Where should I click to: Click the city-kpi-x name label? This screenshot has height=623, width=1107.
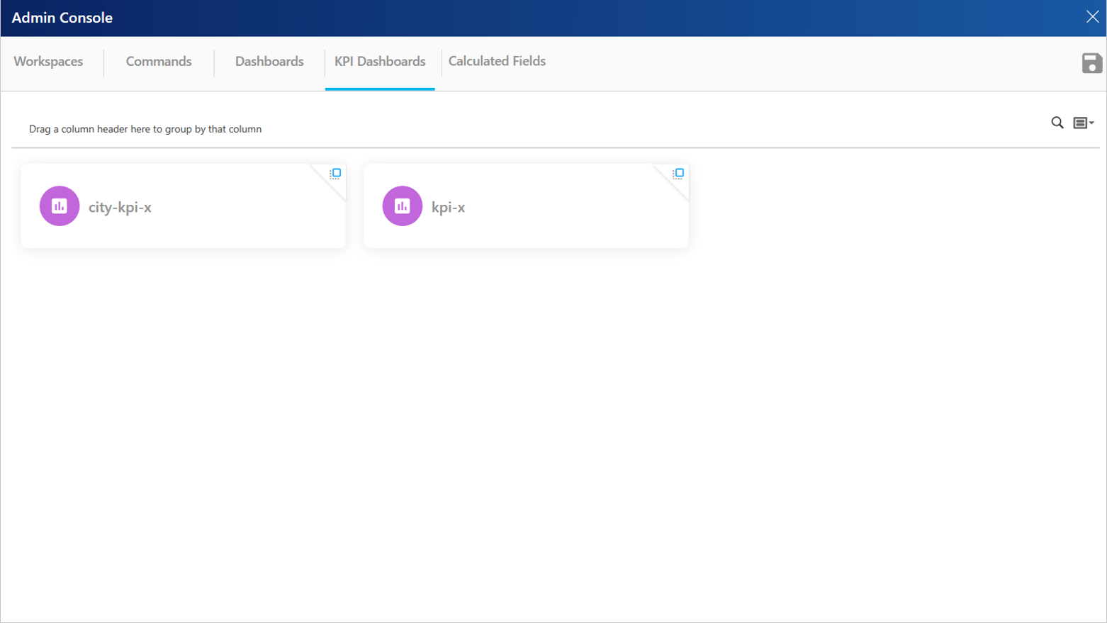click(x=120, y=206)
